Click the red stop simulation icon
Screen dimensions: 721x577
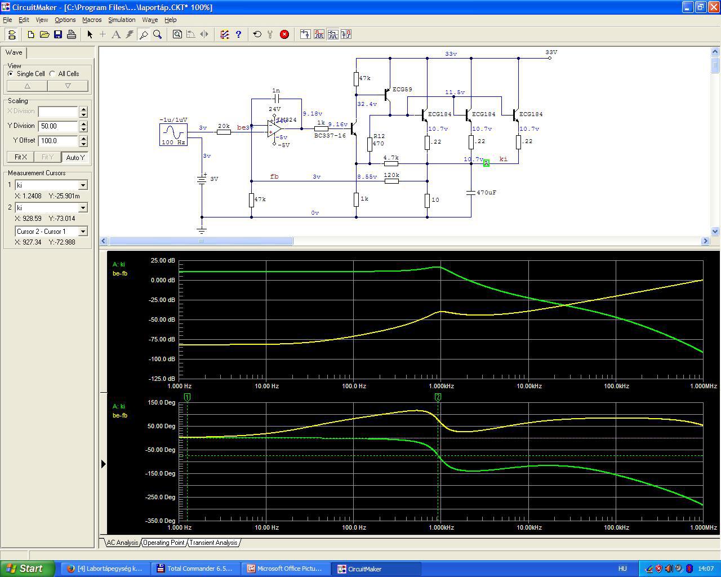click(284, 34)
